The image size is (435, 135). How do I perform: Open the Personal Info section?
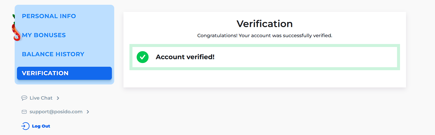tap(49, 16)
